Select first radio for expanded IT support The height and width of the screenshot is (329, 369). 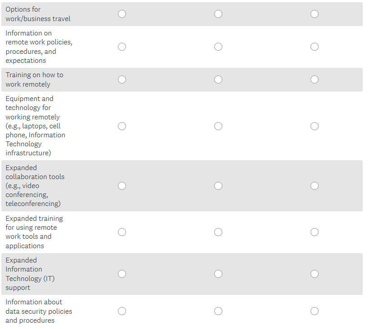(x=122, y=274)
